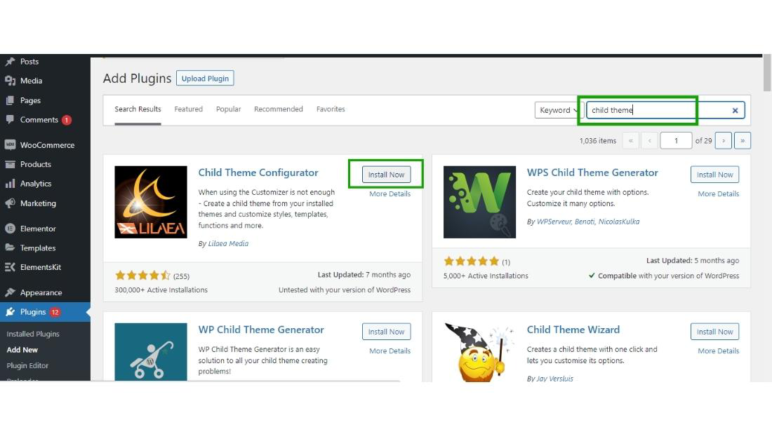Open the WP Child Theme Generator title link
Screen dimensions: 772x434
[261, 330]
